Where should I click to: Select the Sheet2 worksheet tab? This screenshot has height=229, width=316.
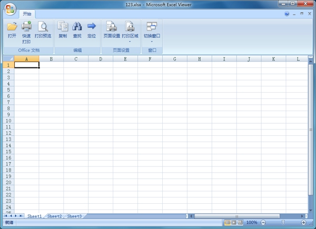[54, 216]
